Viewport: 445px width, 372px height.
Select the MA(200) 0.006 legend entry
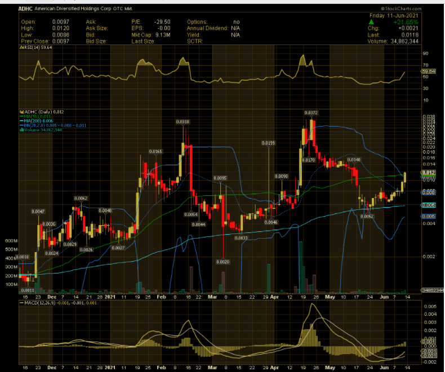[x=36, y=121]
